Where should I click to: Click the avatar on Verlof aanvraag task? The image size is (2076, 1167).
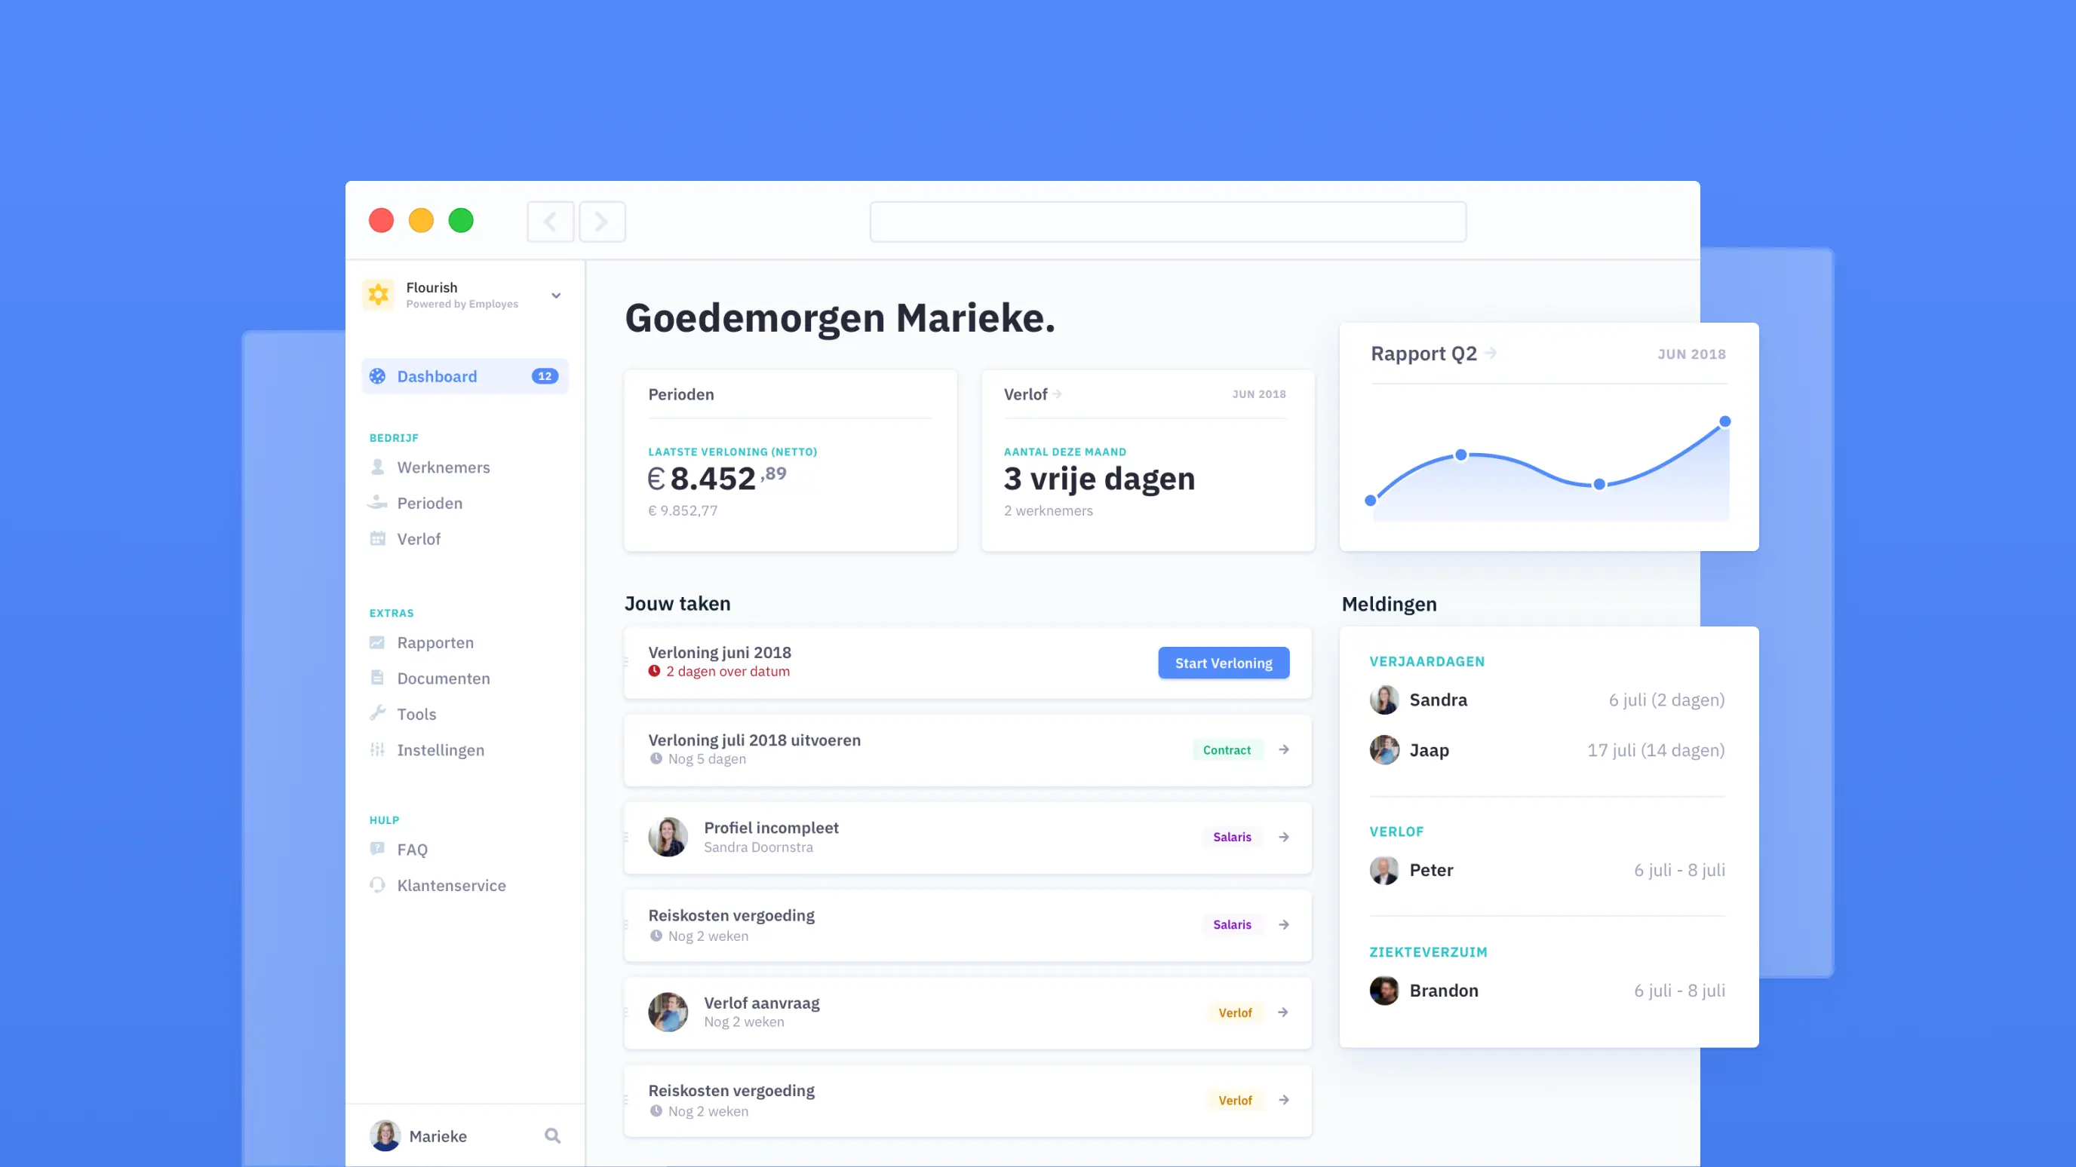(668, 1012)
